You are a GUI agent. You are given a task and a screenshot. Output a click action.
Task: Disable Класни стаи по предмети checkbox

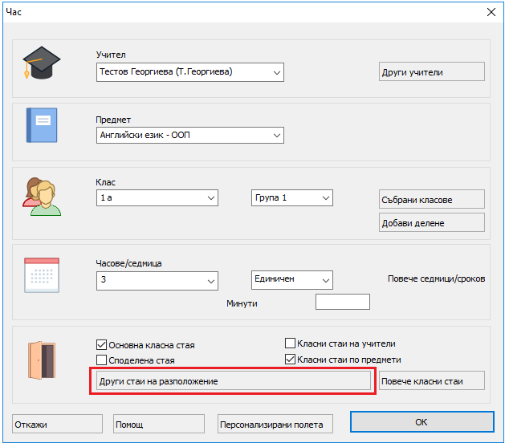291,360
